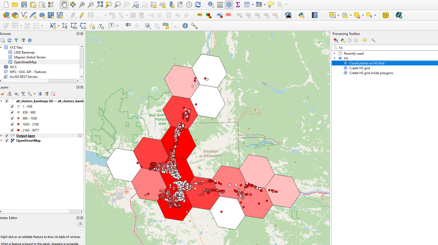The height and width of the screenshot is (245, 438).
Task: Uncheck the 1650 - 2160 class
Action: (x=12, y=124)
